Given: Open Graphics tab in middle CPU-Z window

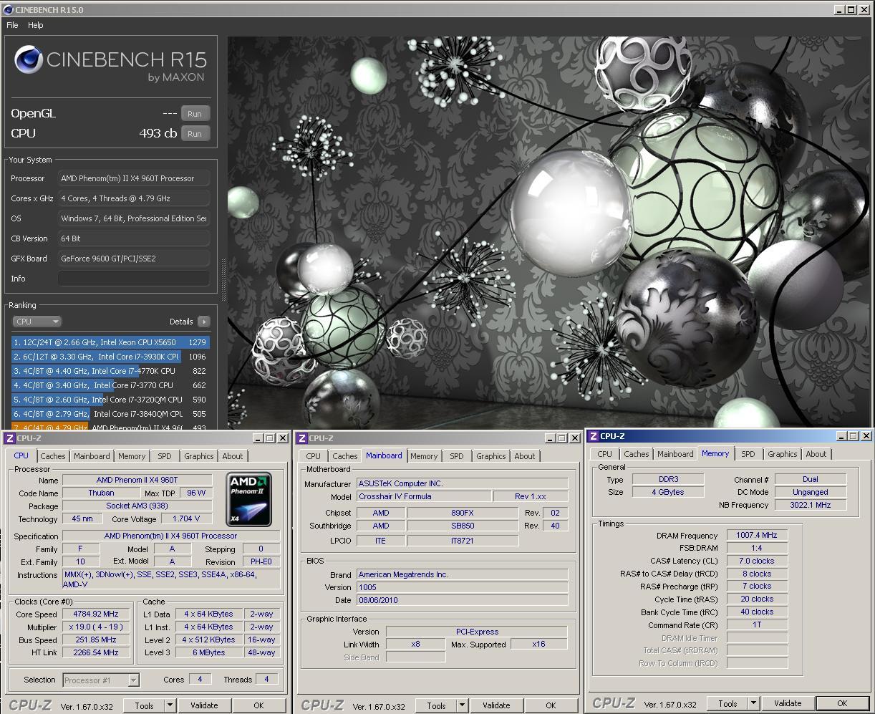Looking at the screenshot, I should (x=491, y=456).
